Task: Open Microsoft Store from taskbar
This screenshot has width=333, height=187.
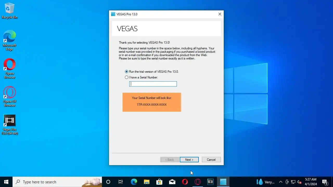Action: [159, 182]
